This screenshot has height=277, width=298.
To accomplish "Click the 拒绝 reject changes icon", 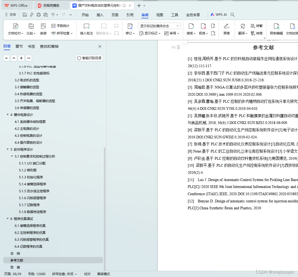I will (x=203, y=26).
